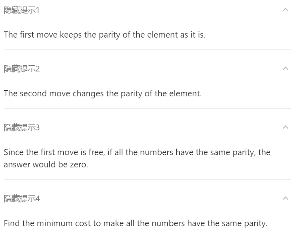
Task: Collapse 隐藏提示1 using its chevron icon
Action: click(285, 10)
